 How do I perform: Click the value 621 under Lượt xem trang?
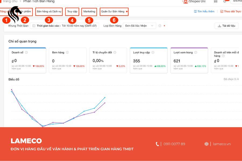[177, 61]
